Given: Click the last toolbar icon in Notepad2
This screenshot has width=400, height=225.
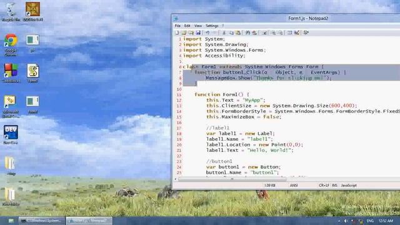Looking at the screenshot, I should click(306, 32).
